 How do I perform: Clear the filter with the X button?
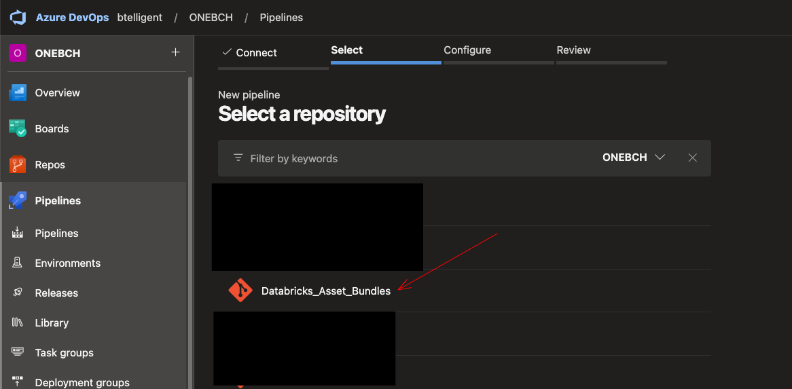click(x=692, y=158)
